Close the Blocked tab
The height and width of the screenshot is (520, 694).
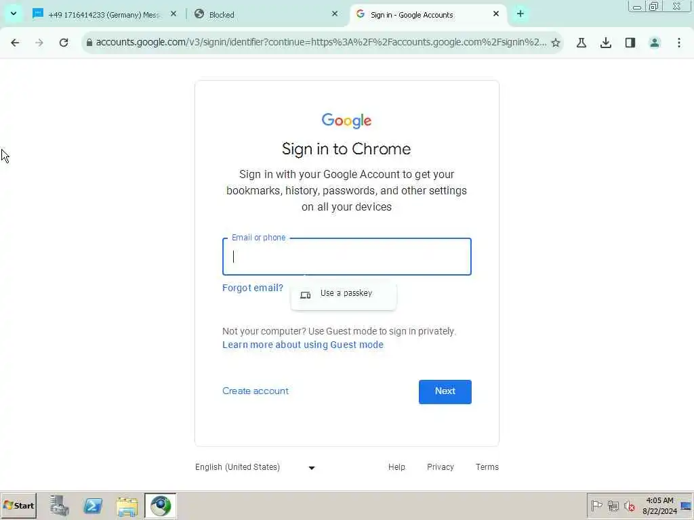pos(335,14)
